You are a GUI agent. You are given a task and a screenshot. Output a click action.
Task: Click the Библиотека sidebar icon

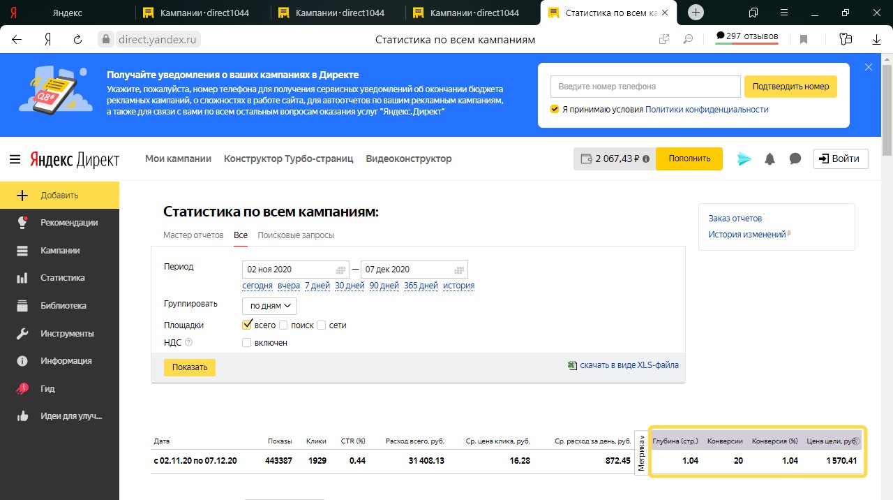click(x=22, y=306)
